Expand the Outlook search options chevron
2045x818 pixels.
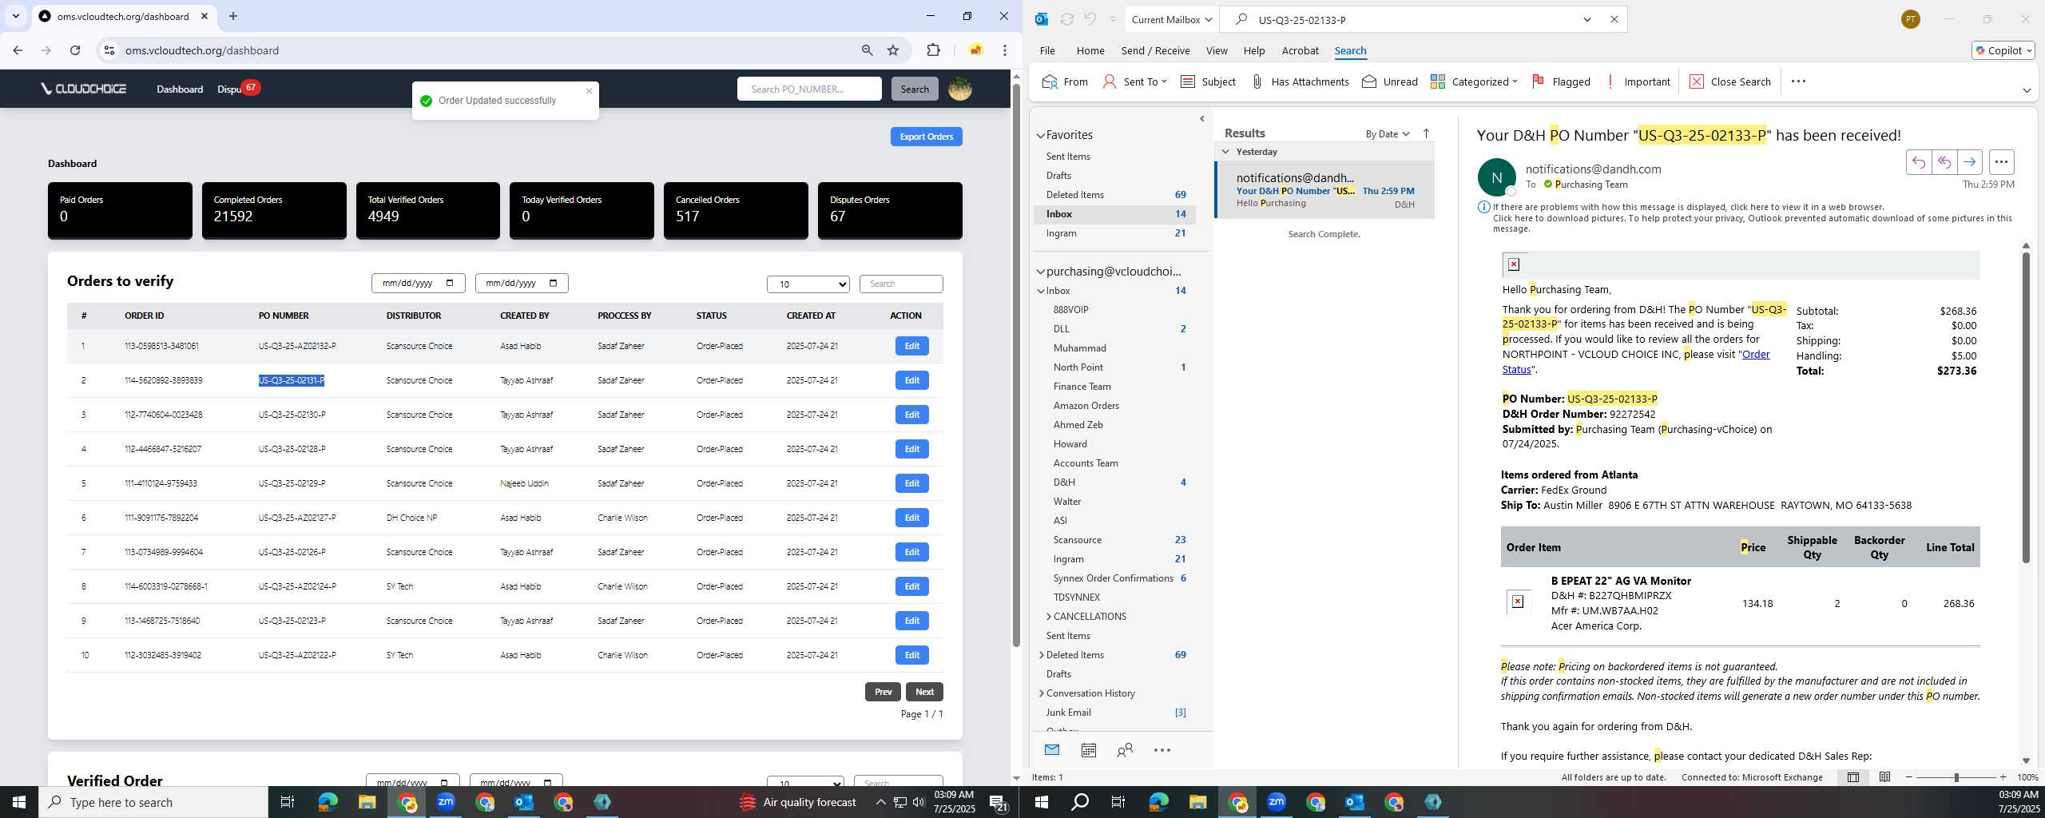point(1587,19)
